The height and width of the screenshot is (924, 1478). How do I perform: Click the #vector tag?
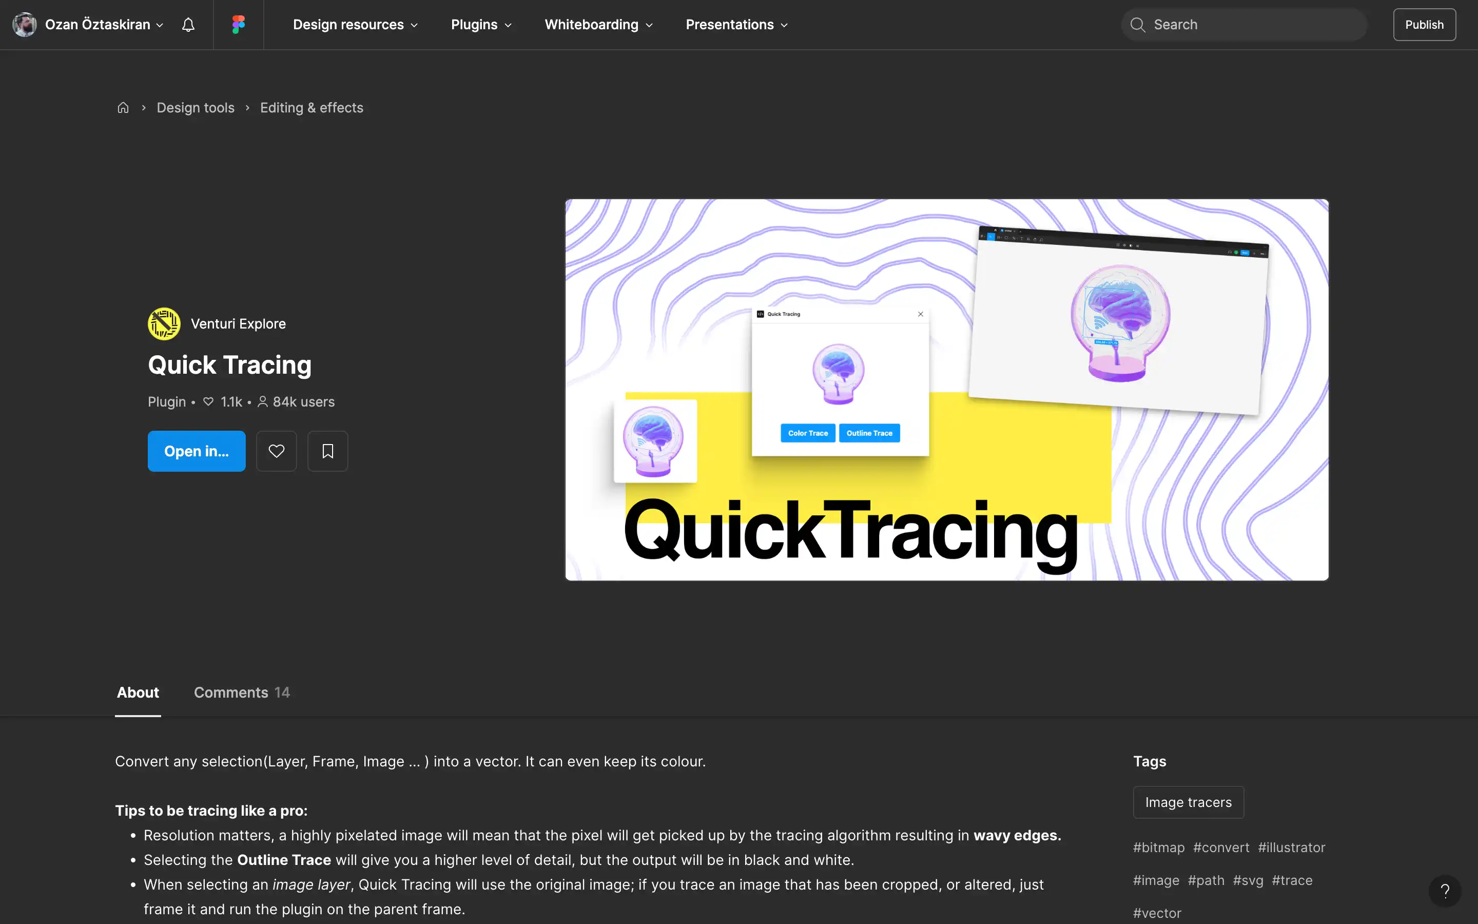(x=1157, y=913)
